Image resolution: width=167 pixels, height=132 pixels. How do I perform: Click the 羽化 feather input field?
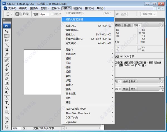[x=45, y=14]
